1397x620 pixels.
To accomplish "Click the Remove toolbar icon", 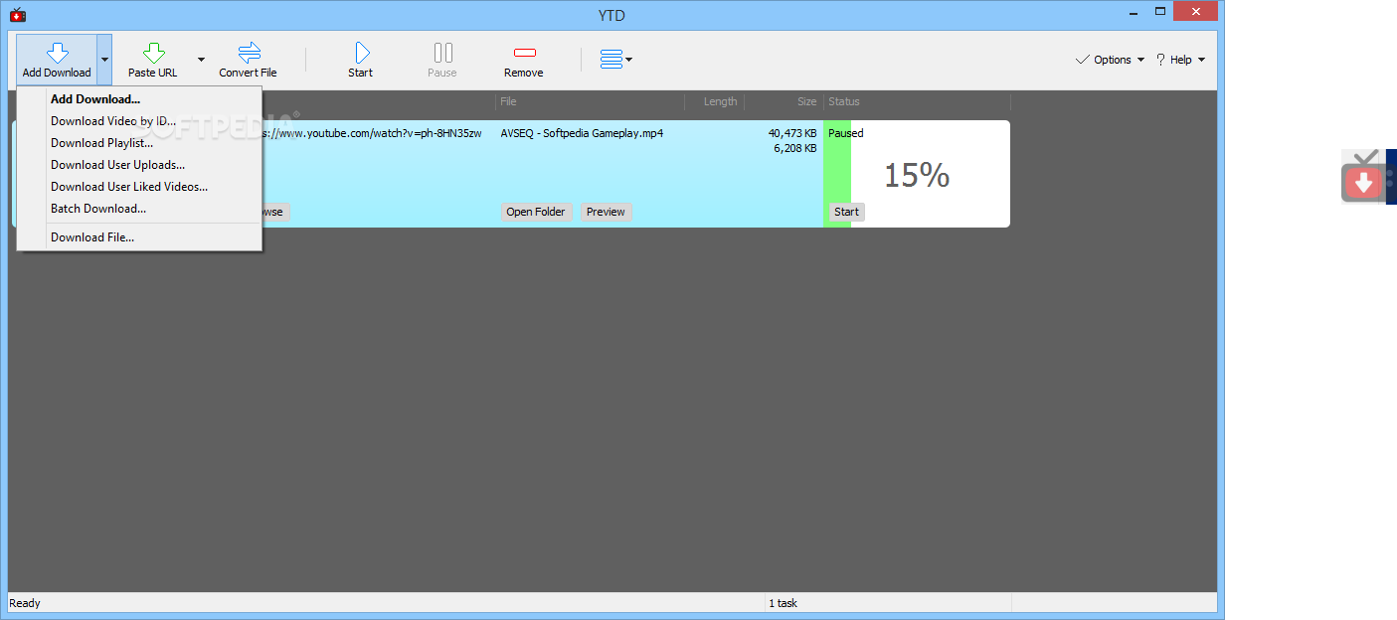I will pos(524,60).
